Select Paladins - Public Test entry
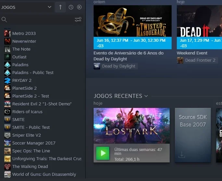222x181 pixels. [x=33, y=73]
